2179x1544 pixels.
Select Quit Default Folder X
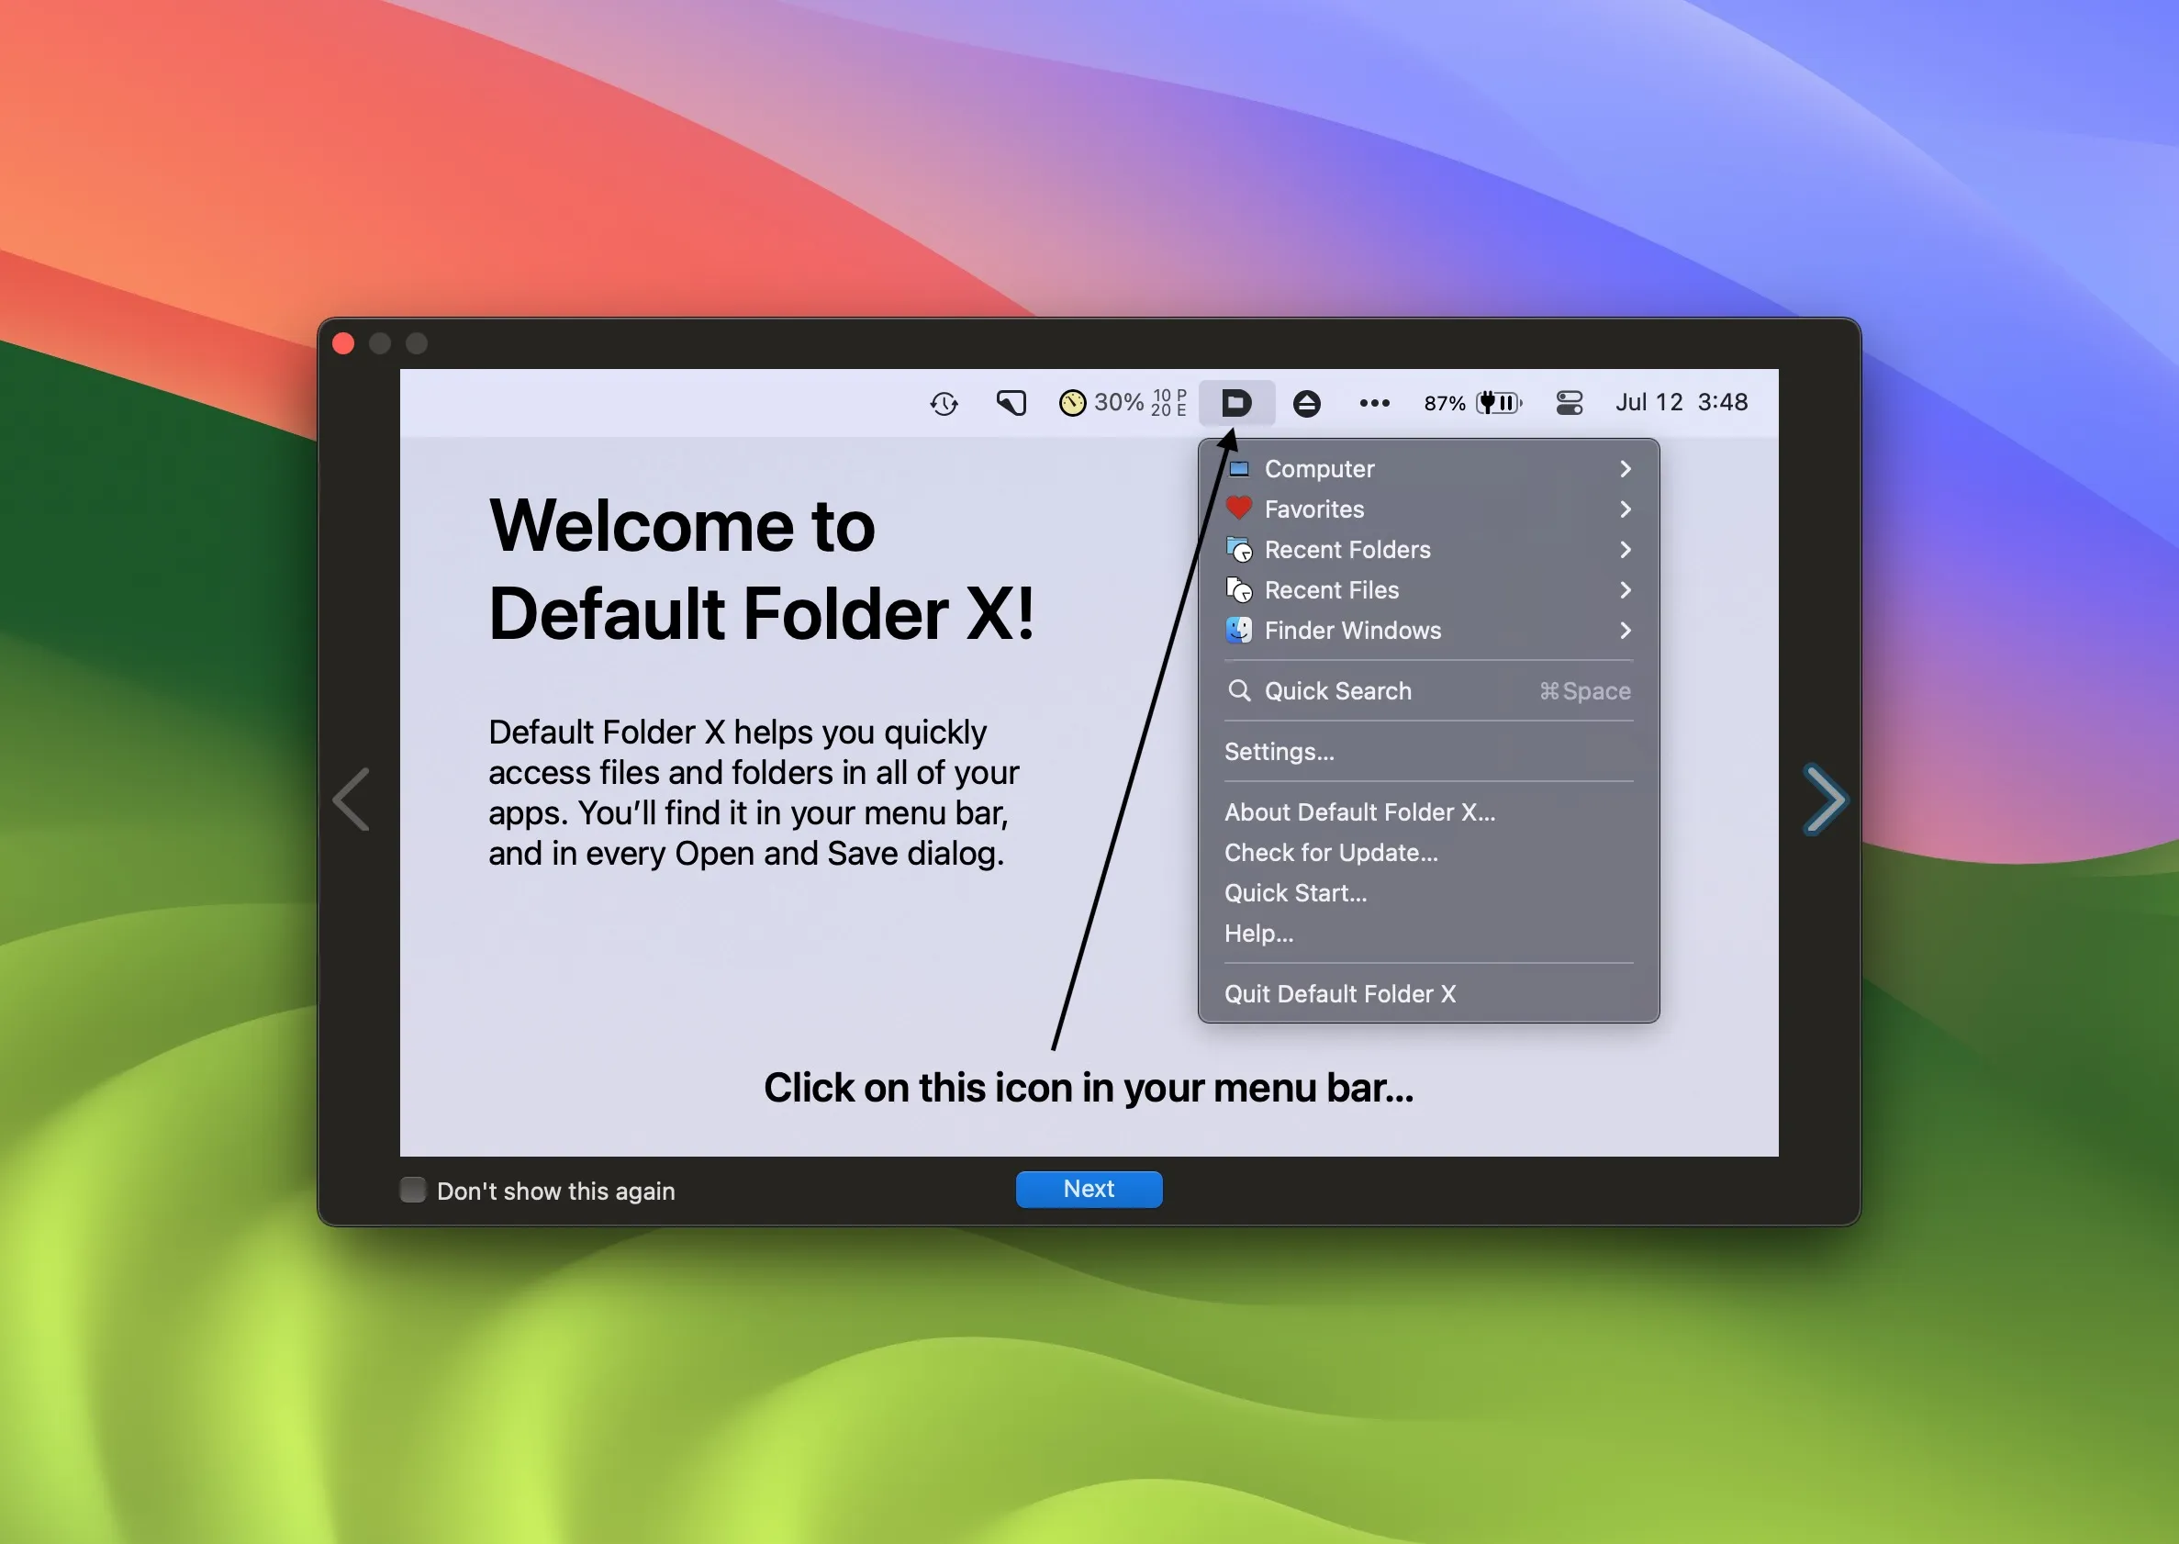coord(1340,993)
